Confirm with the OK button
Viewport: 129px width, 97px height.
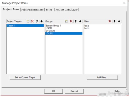[54, 91]
